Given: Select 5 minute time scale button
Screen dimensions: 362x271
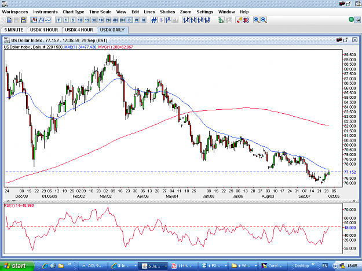Looking at the screenshot, I should click(x=73, y=20).
